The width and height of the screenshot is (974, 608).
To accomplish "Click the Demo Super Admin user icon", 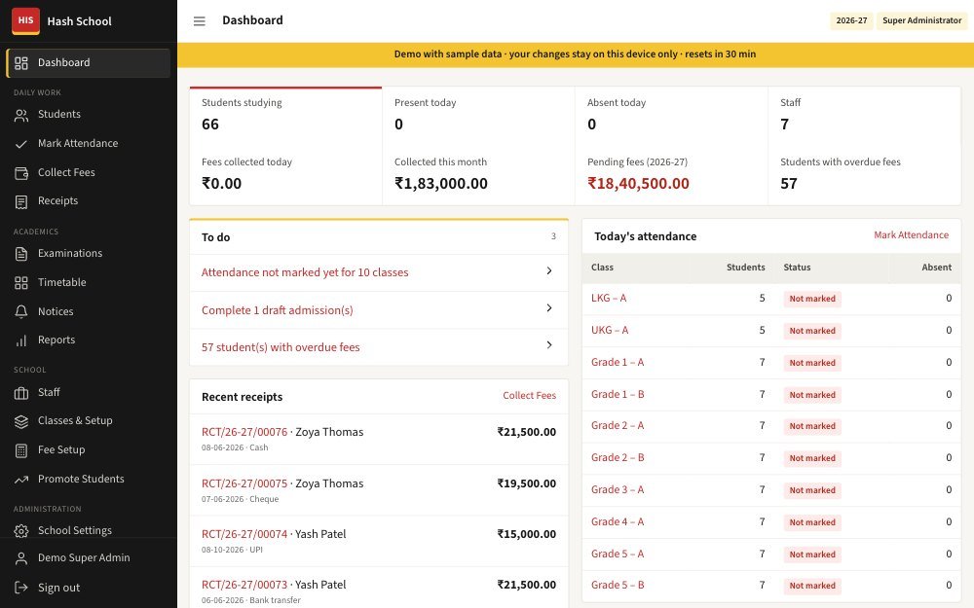I will coord(21,558).
